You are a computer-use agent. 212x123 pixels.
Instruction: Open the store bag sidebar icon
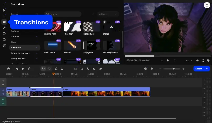click(4, 40)
